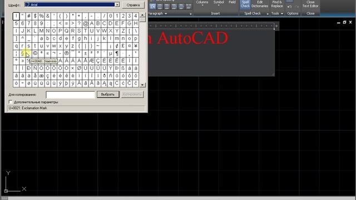
Task: Select the æ lowercase ligature character
Action: [x=41, y=76]
